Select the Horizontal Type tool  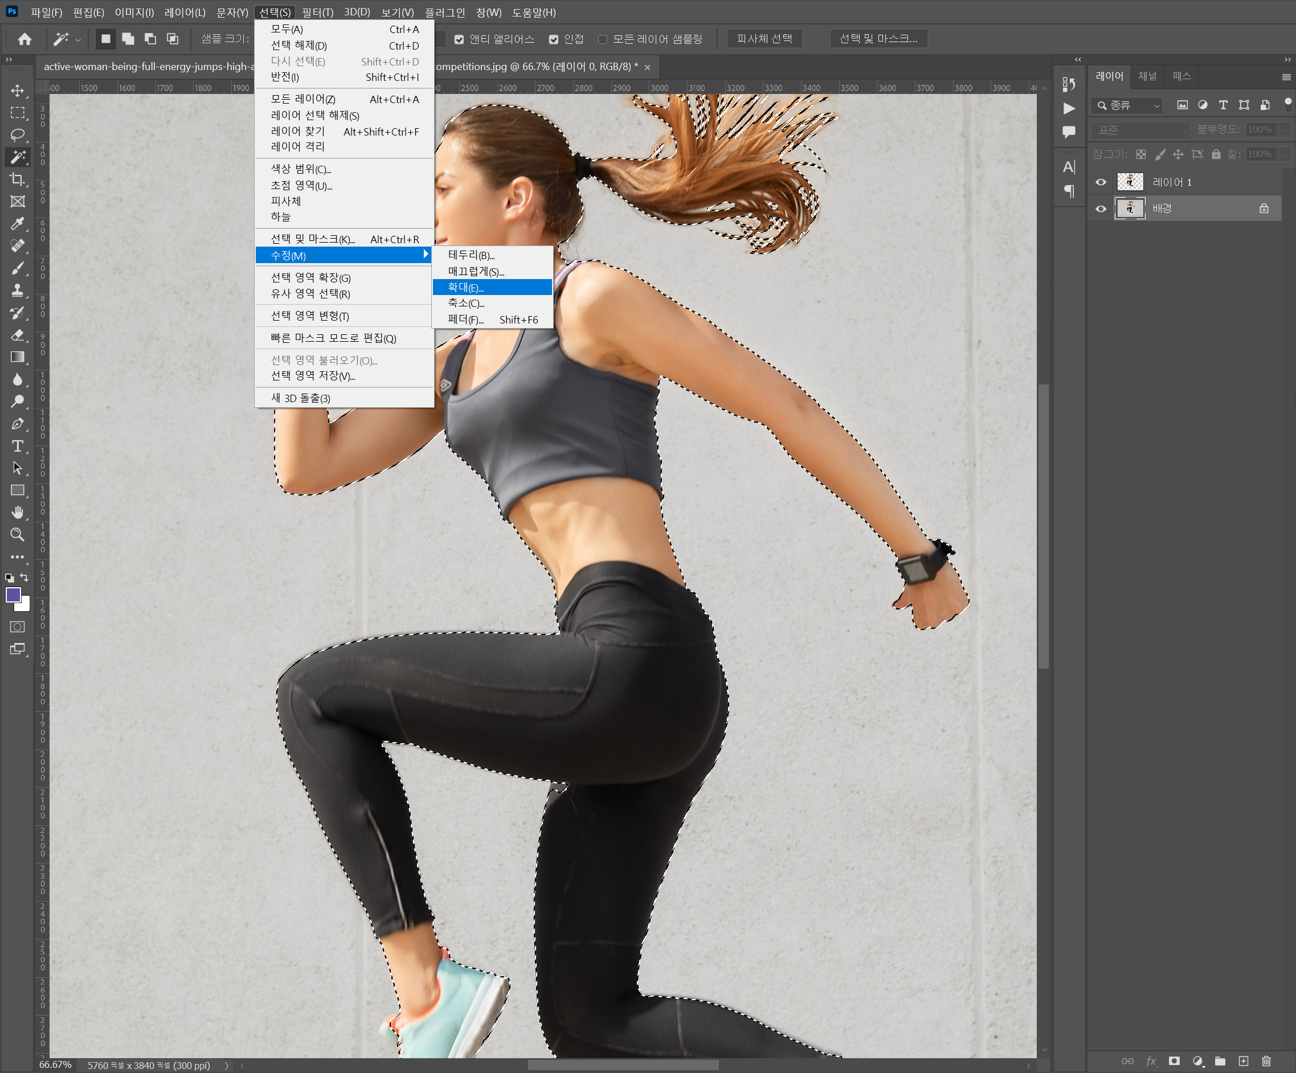coord(17,445)
